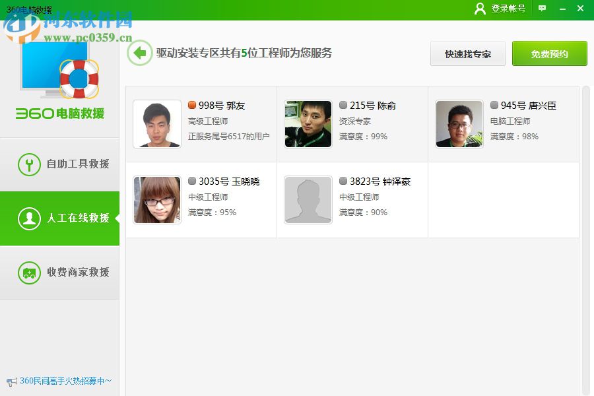Click the gray status dot for 3823号 钟泽豪
The height and width of the screenshot is (396, 594).
(343, 181)
